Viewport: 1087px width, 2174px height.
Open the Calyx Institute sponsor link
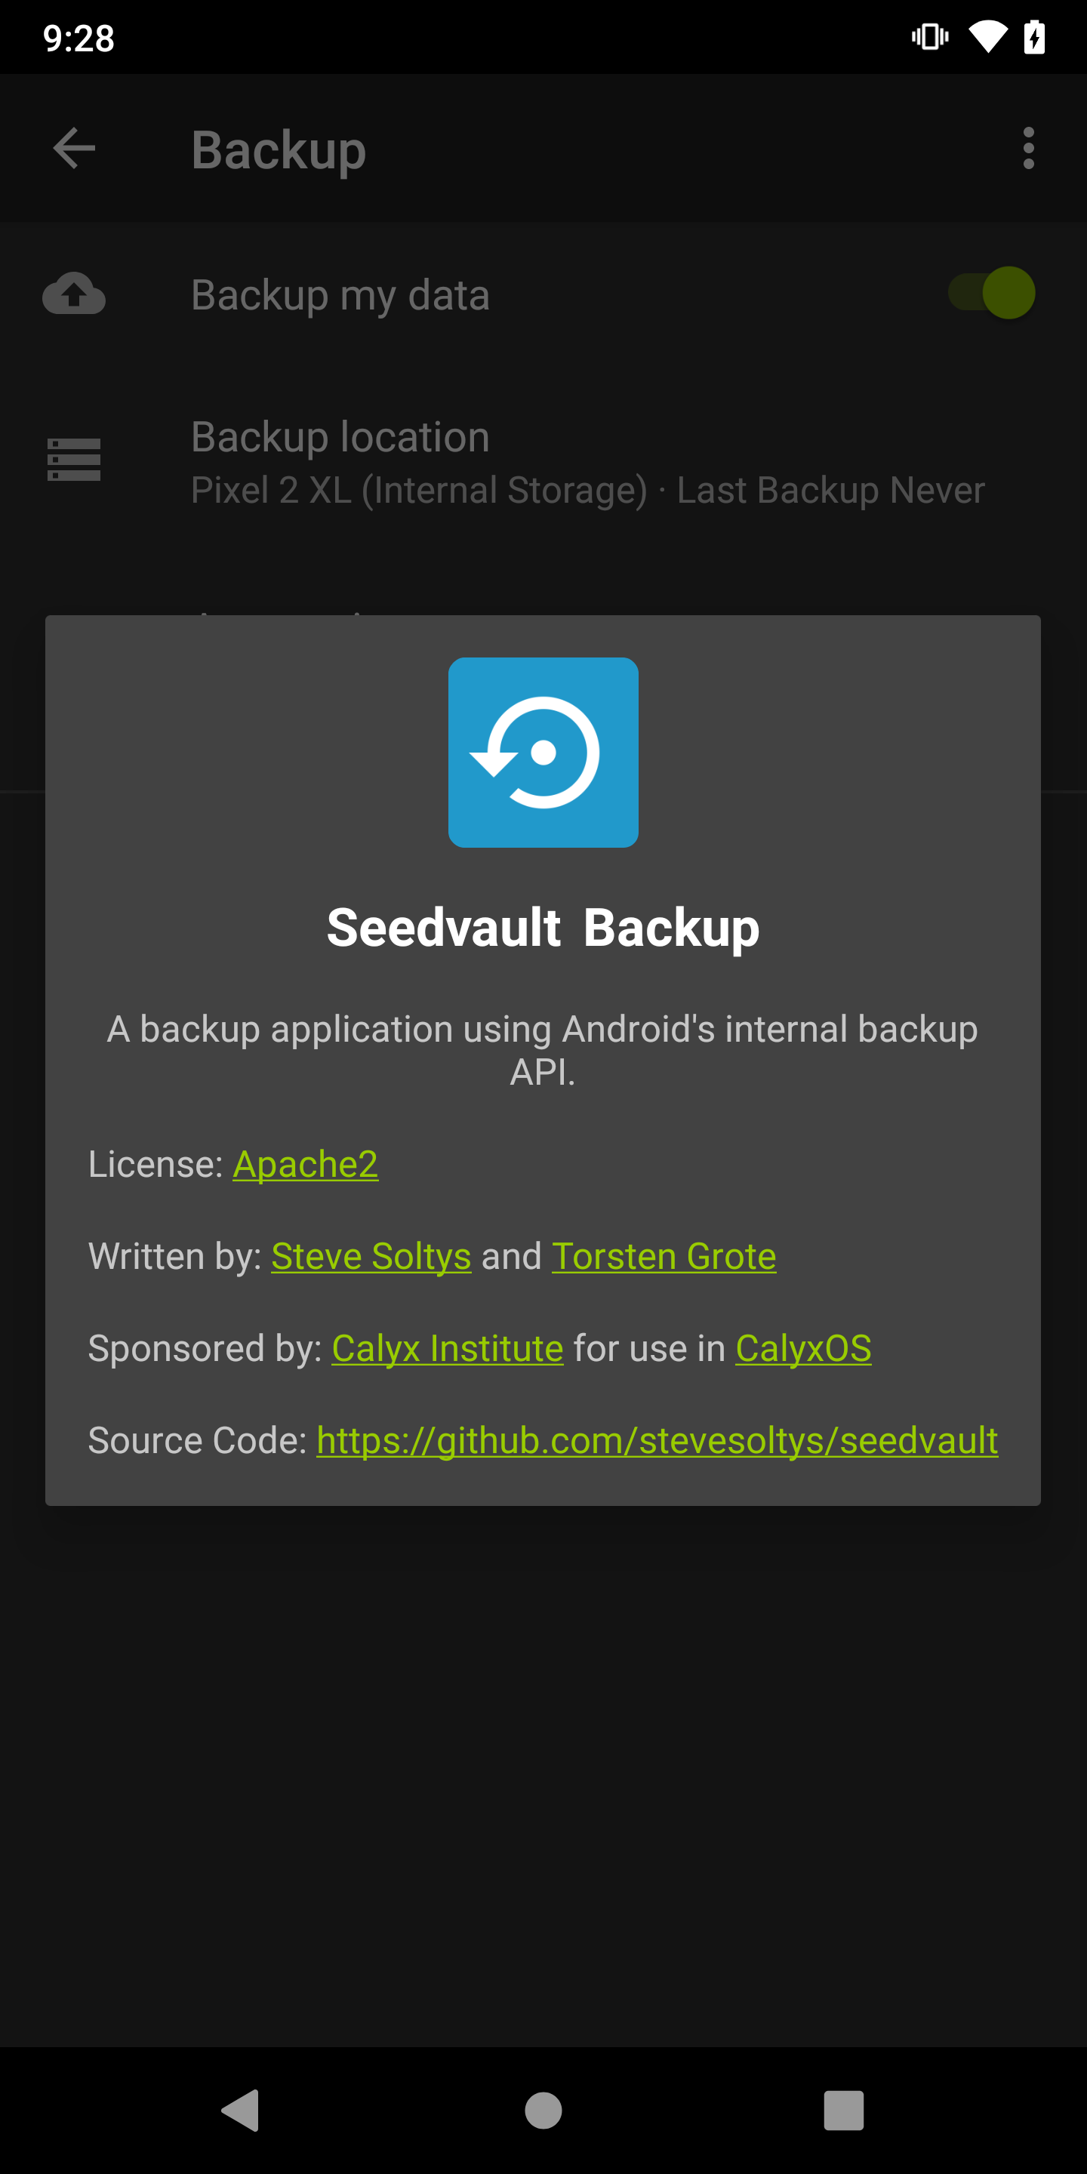click(x=446, y=1347)
